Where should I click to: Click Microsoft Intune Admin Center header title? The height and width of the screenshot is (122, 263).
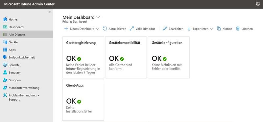pos(29,4)
